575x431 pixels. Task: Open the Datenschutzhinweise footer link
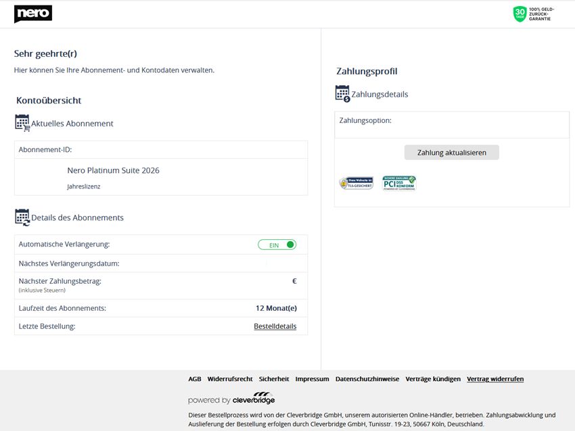click(367, 379)
